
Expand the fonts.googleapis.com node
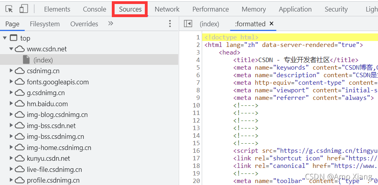11,82
